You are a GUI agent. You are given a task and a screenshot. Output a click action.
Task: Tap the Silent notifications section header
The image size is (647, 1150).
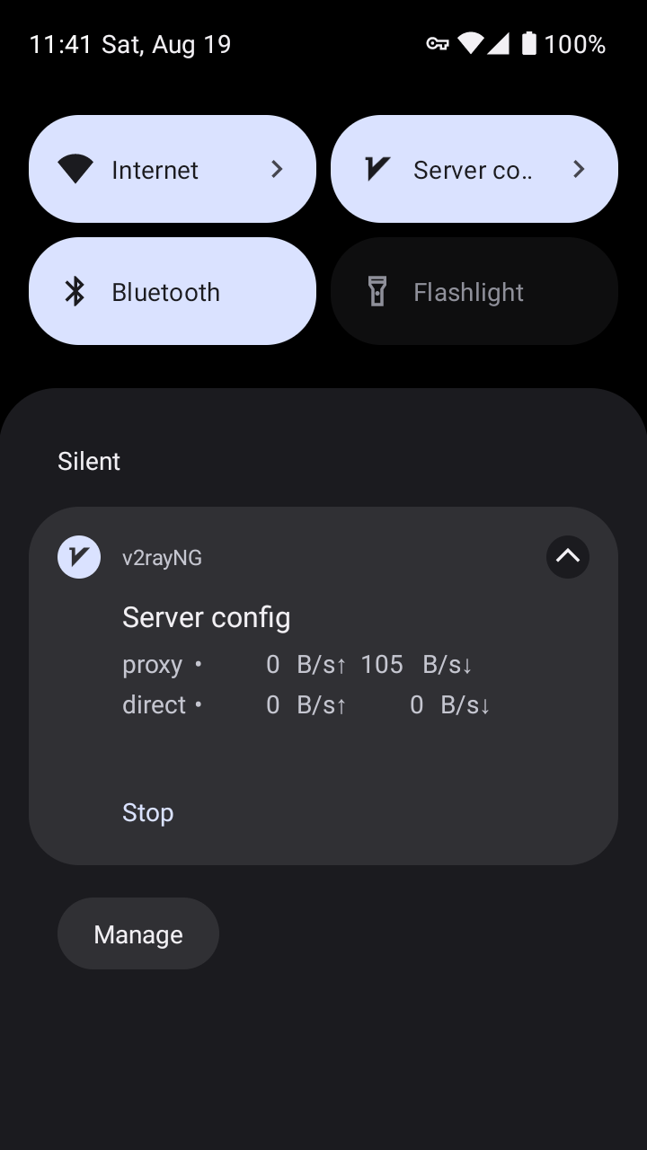(89, 461)
